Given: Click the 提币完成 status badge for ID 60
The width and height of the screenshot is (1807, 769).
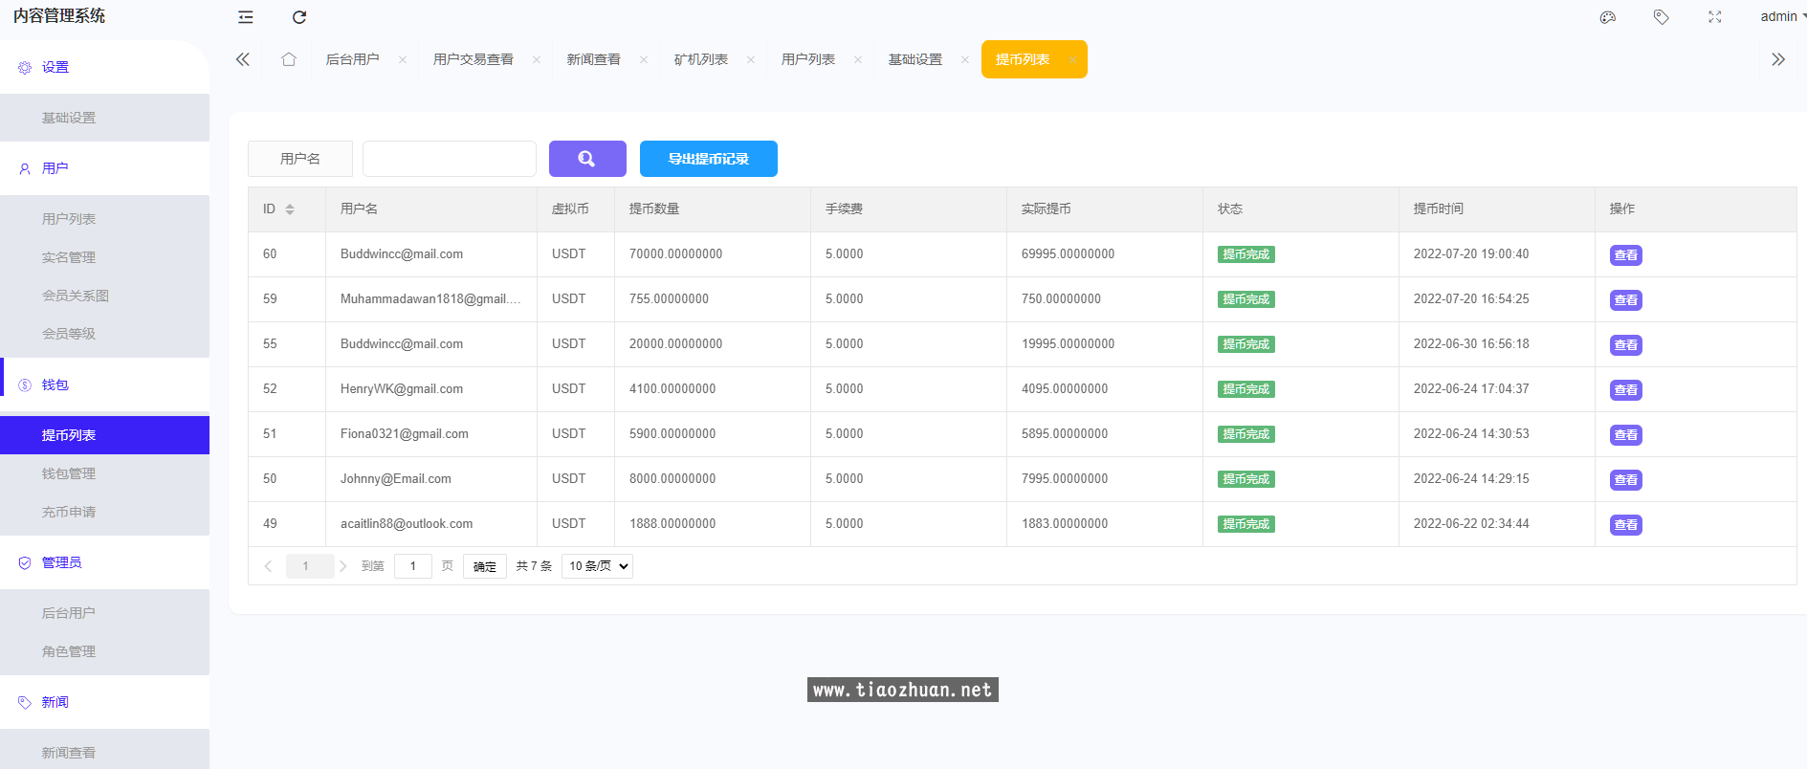Looking at the screenshot, I should click(1246, 254).
